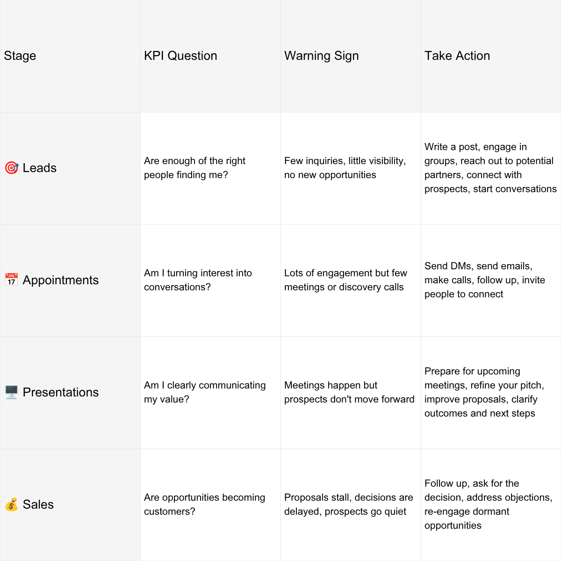Click the money bag emoji beside Sales

click(11, 504)
